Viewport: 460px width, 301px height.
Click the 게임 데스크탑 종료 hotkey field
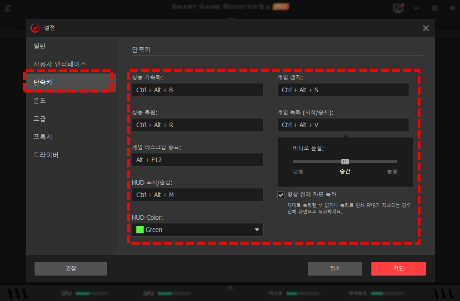point(197,160)
